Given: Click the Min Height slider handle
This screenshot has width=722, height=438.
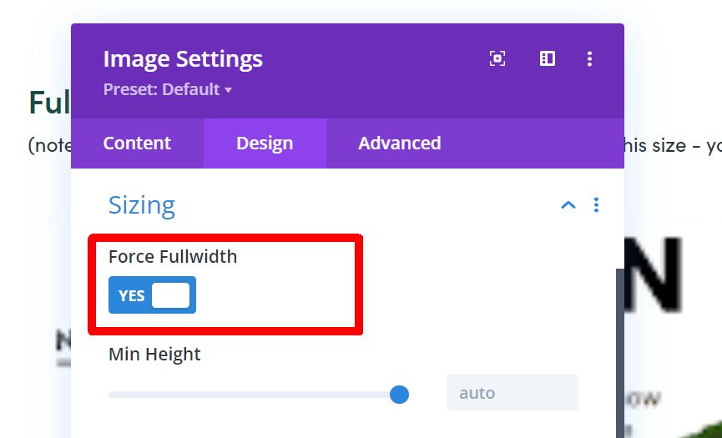Looking at the screenshot, I should click(x=399, y=395).
